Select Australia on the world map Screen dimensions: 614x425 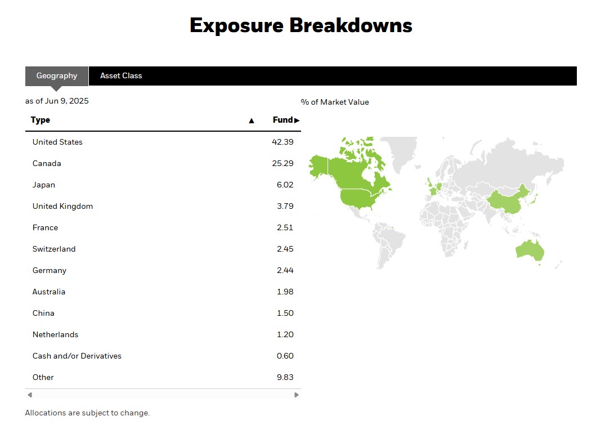click(529, 250)
